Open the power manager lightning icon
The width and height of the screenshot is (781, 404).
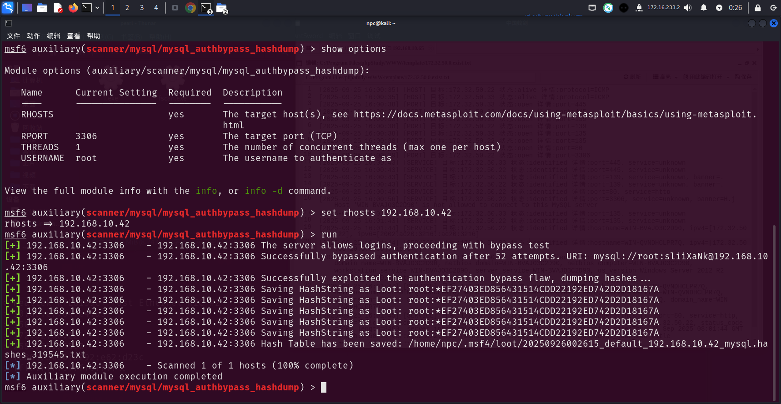click(x=719, y=8)
